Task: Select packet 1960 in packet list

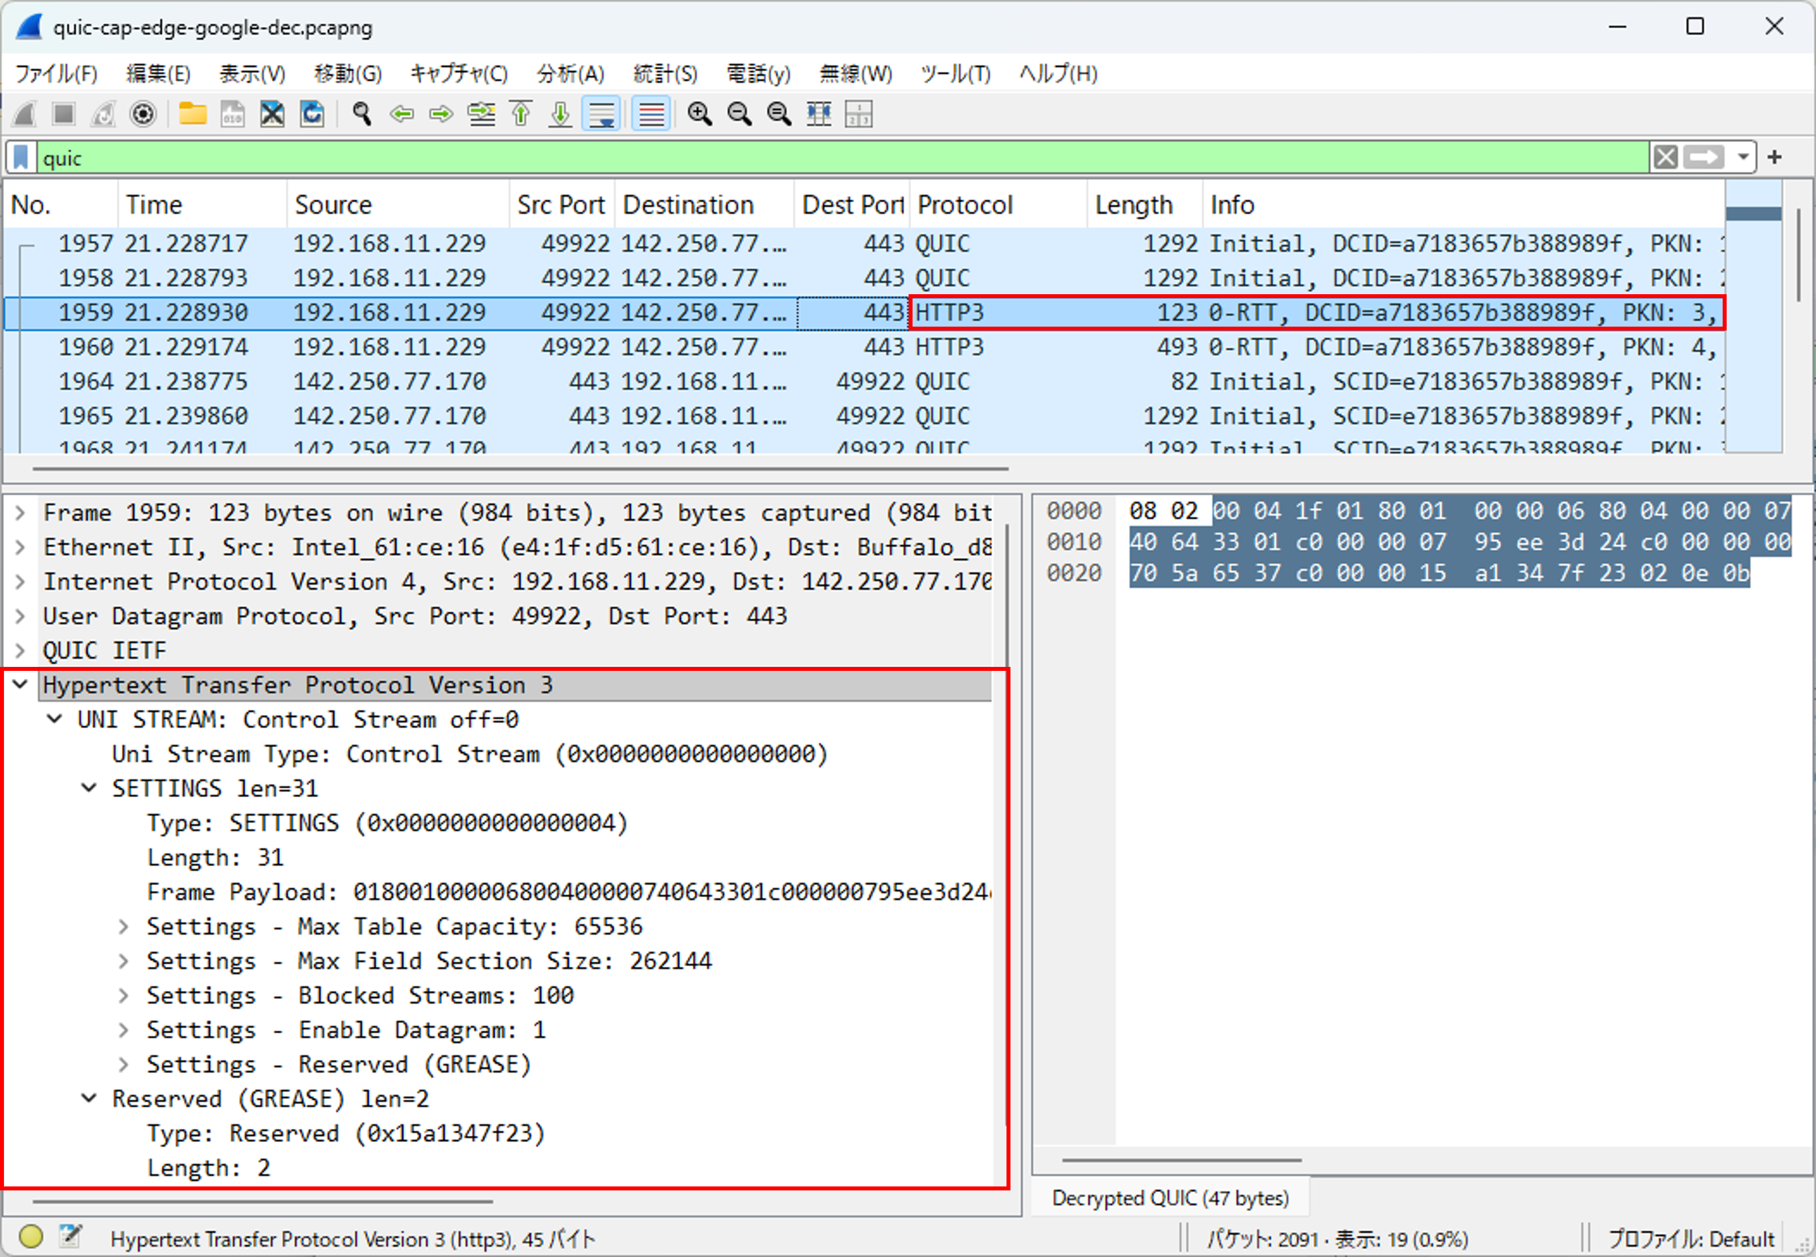Action: click(864, 347)
